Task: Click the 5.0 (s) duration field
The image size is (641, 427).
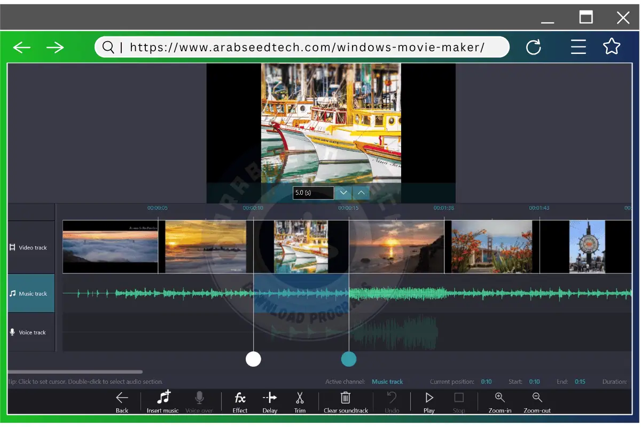Action: pos(313,193)
